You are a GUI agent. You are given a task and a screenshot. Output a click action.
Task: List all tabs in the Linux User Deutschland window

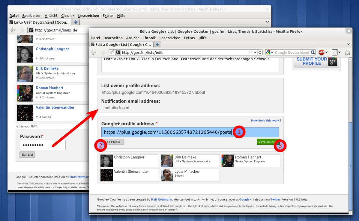[267, 22]
